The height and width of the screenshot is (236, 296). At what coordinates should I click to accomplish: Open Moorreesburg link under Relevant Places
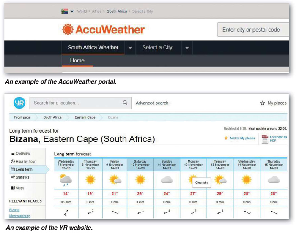(x=19, y=216)
